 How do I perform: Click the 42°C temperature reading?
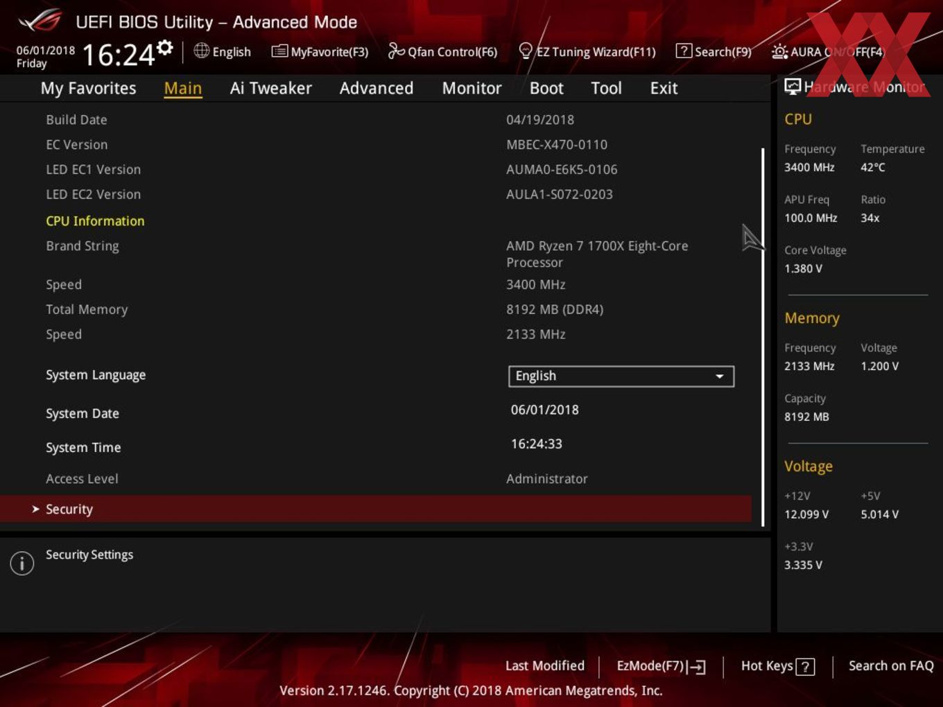point(873,168)
